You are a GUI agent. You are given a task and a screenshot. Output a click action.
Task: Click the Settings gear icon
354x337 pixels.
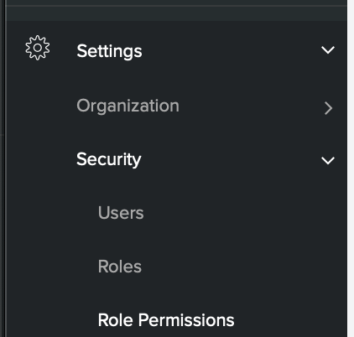[38, 48]
